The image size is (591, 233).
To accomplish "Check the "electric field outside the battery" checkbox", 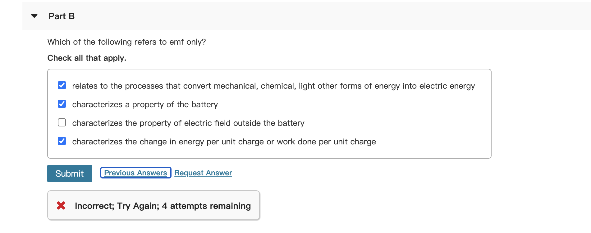I will coord(62,122).
